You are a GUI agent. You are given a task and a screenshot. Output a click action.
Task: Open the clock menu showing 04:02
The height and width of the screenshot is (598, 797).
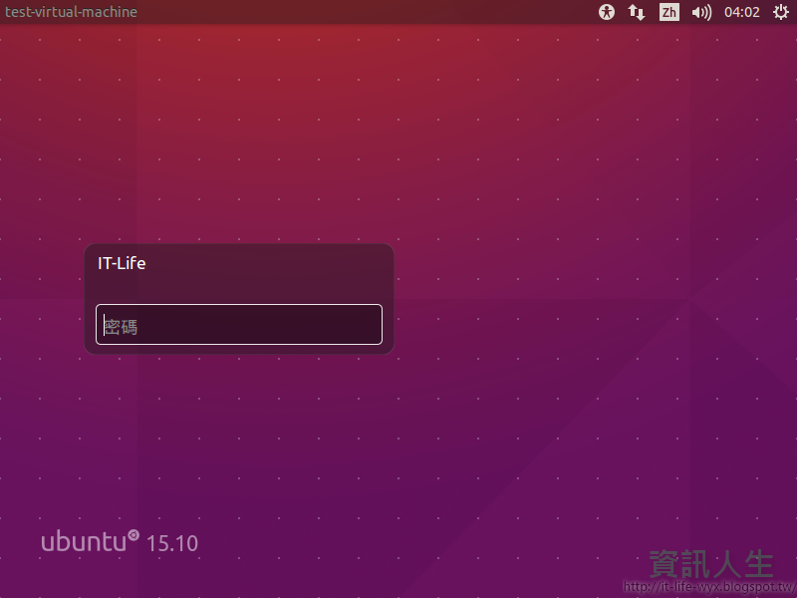(741, 12)
